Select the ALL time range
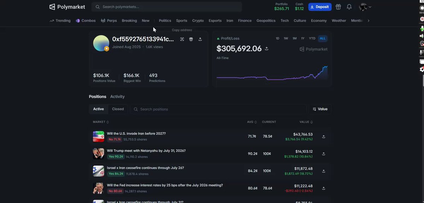 click(322, 38)
